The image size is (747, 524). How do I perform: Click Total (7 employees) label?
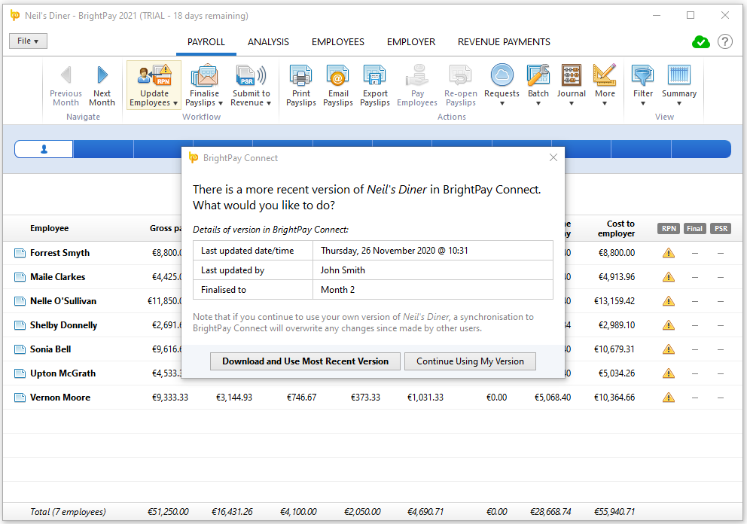coord(68,512)
